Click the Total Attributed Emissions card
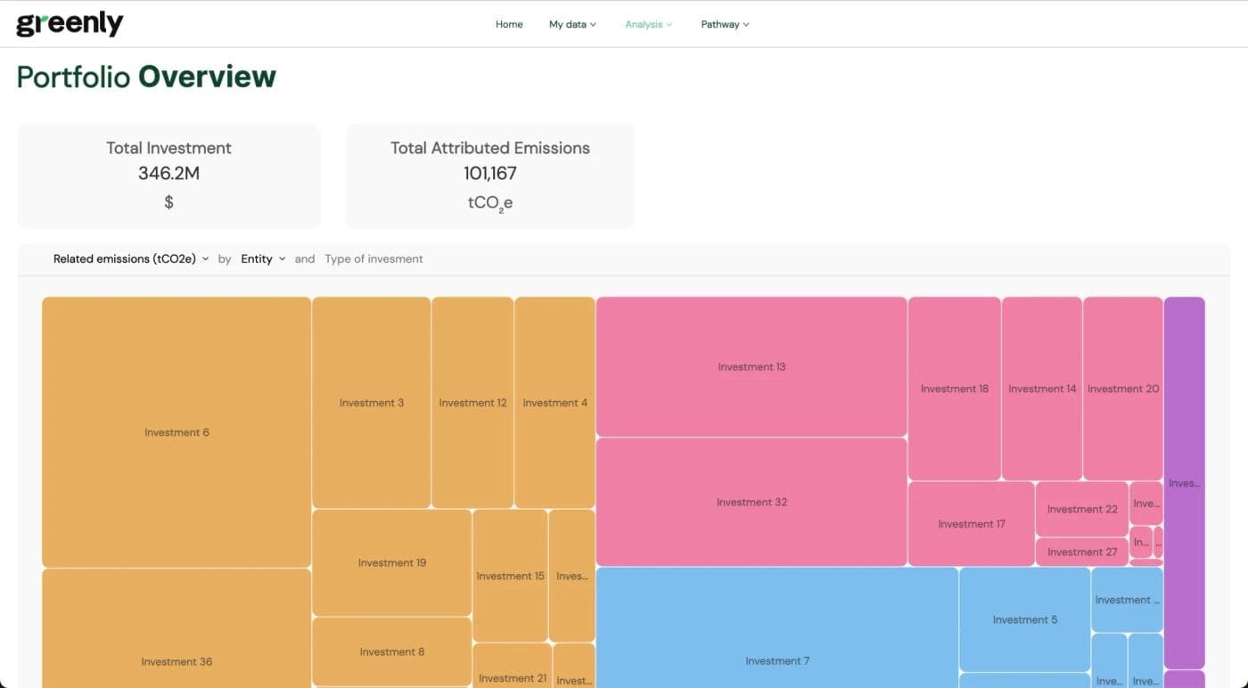The height and width of the screenshot is (688, 1248). pos(489,175)
